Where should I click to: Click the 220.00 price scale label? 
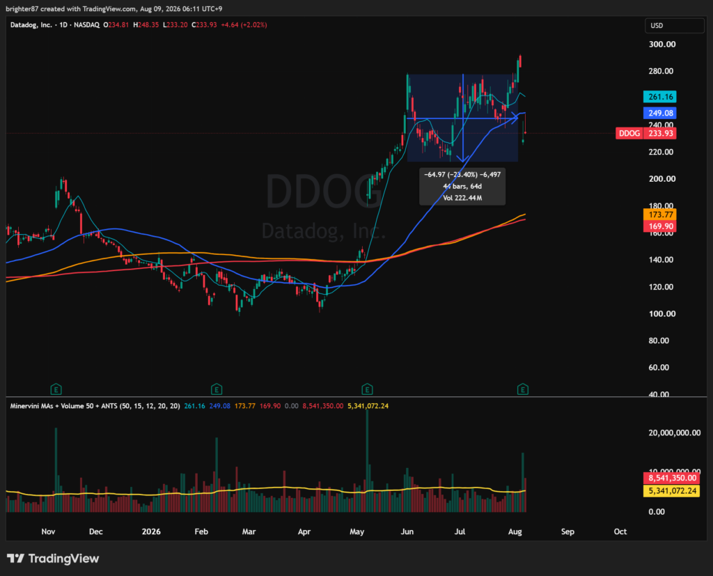(x=661, y=152)
